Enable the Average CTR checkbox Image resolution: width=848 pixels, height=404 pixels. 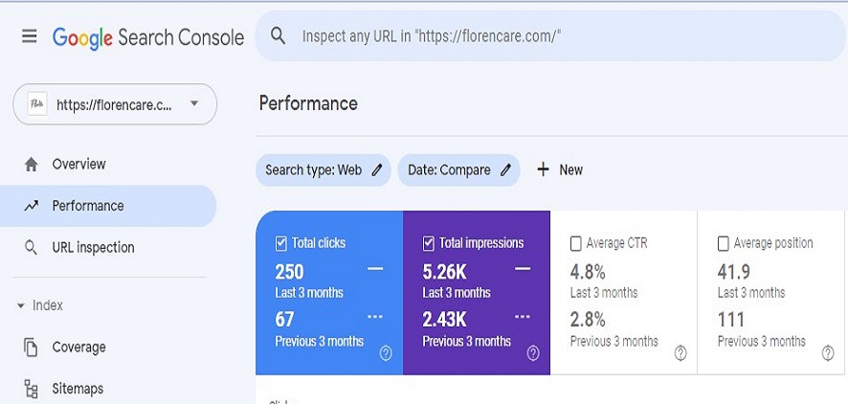point(576,244)
